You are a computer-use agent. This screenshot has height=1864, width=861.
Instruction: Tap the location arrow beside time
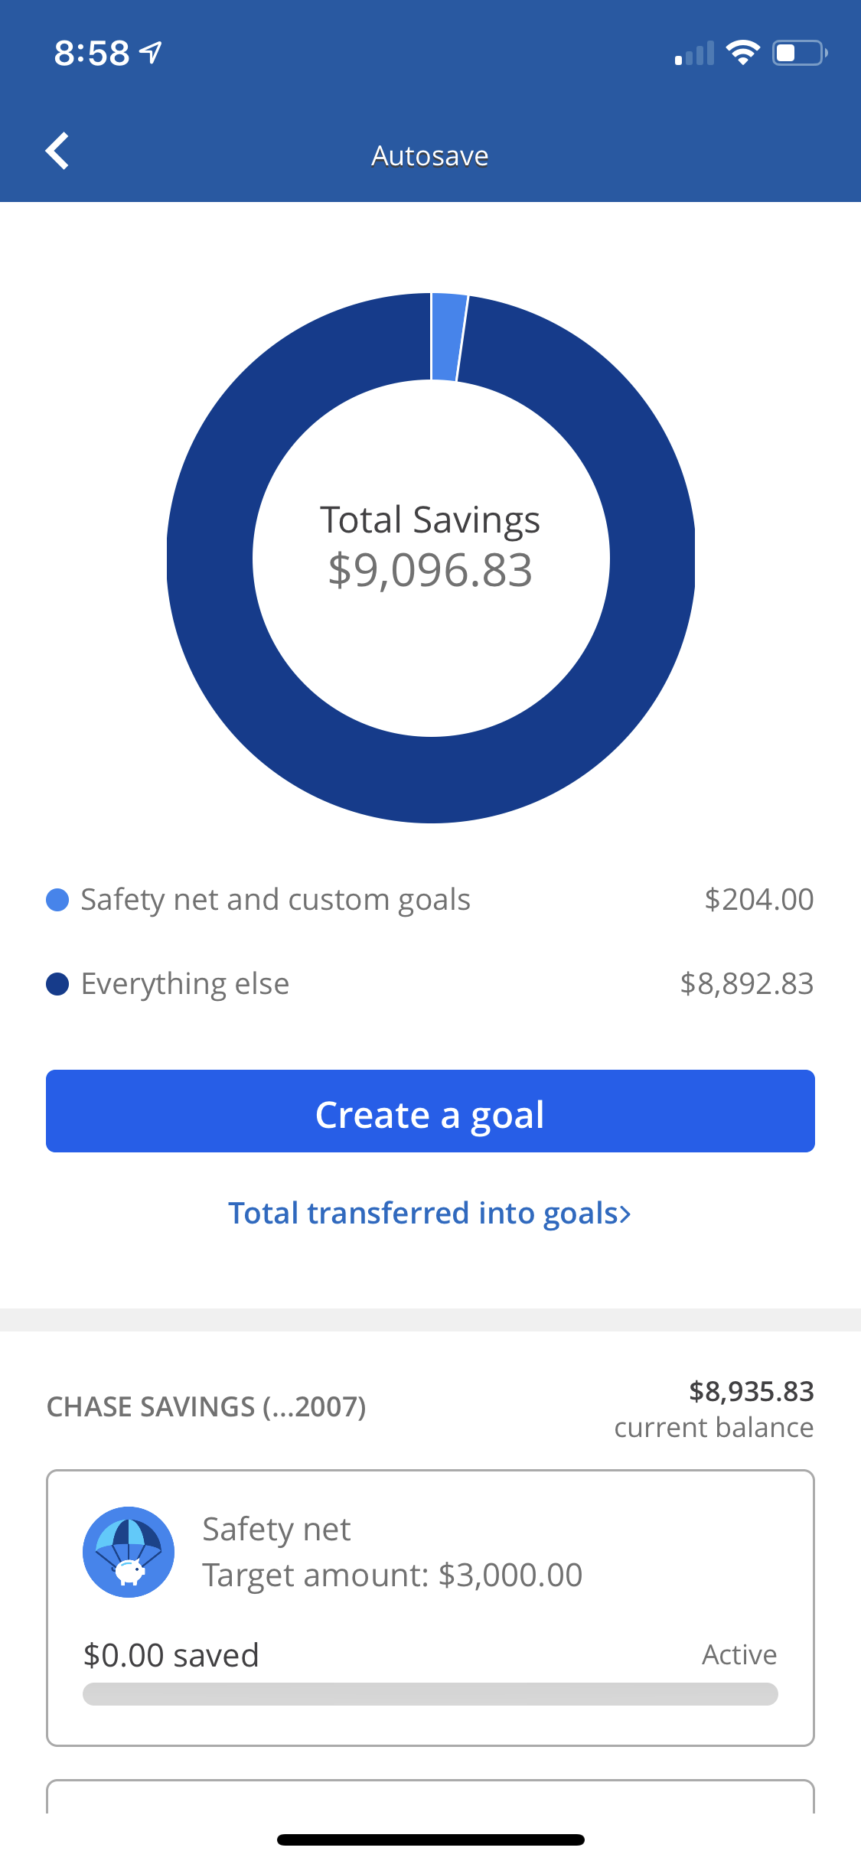tap(152, 52)
